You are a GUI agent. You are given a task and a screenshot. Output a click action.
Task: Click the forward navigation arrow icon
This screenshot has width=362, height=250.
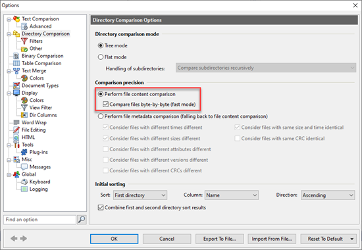point(24,238)
